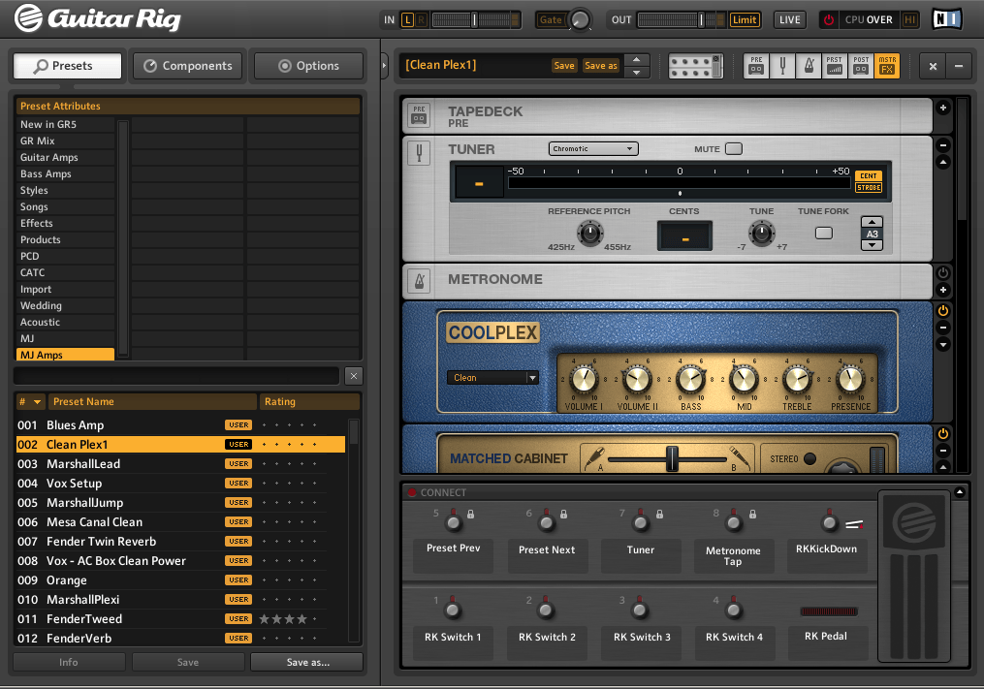
Task: Toggle LIVE view mode
Action: click(789, 20)
